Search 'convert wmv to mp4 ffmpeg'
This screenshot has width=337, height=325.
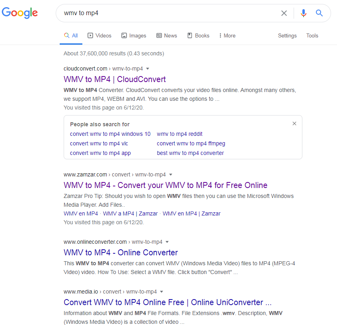coord(191,143)
